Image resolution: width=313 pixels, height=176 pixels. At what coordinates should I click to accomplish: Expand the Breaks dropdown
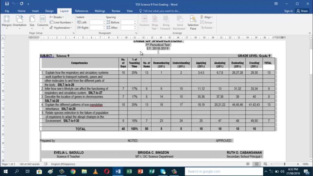(x=57, y=17)
